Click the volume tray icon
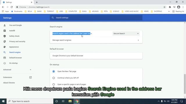The width and height of the screenshot is (186, 104). (x=168, y=101)
